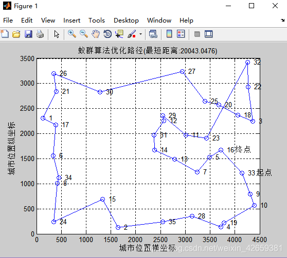Select the Edit Plot arrow tool
Viewport: 287px width, 258px height.
click(57, 34)
